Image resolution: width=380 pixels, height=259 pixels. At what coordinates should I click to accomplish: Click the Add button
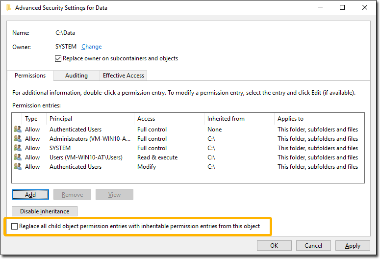(x=30, y=194)
